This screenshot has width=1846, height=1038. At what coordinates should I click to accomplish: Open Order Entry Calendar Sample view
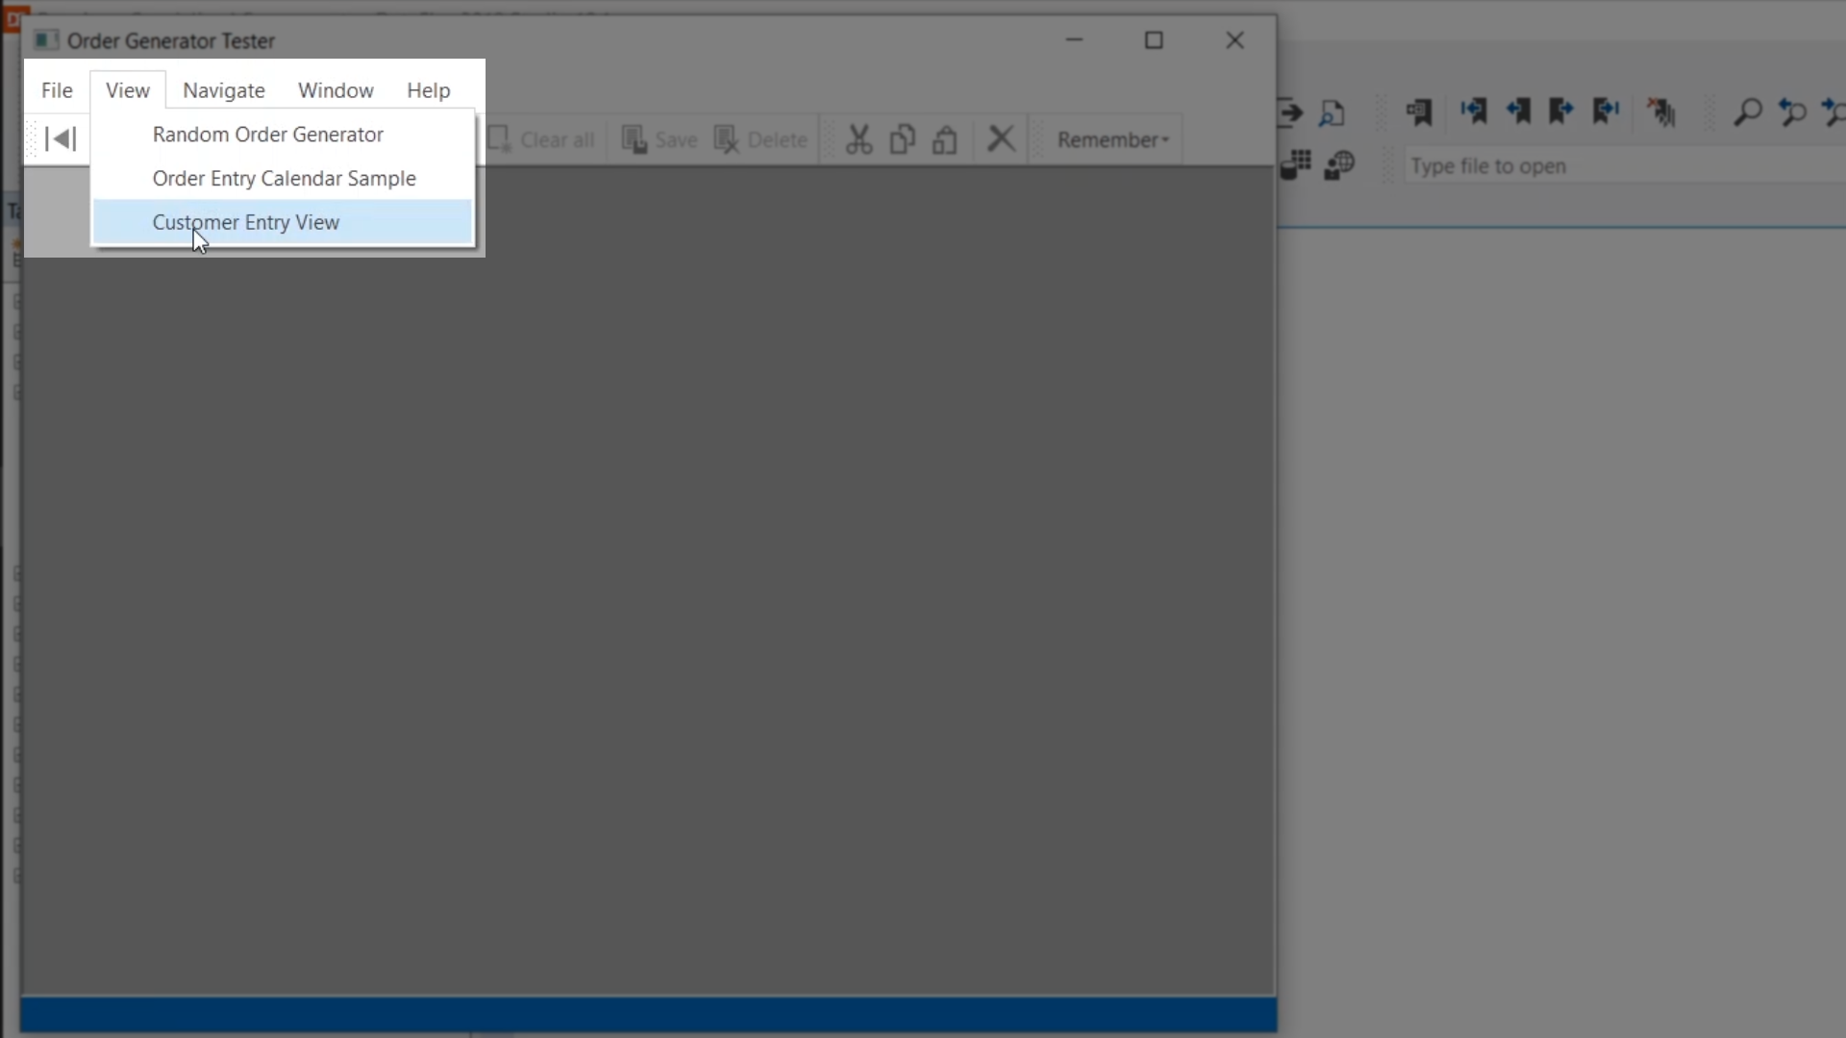click(284, 179)
